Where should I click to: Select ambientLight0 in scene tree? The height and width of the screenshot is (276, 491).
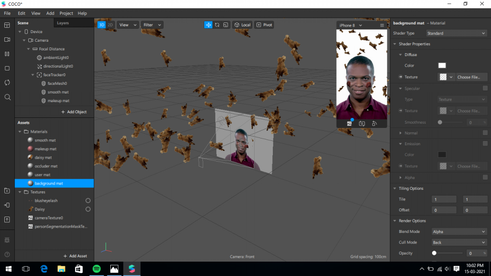pos(56,57)
